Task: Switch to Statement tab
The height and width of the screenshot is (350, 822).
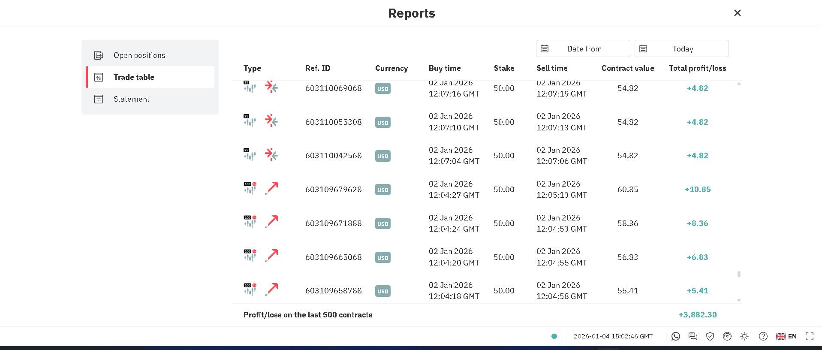Action: click(150, 99)
